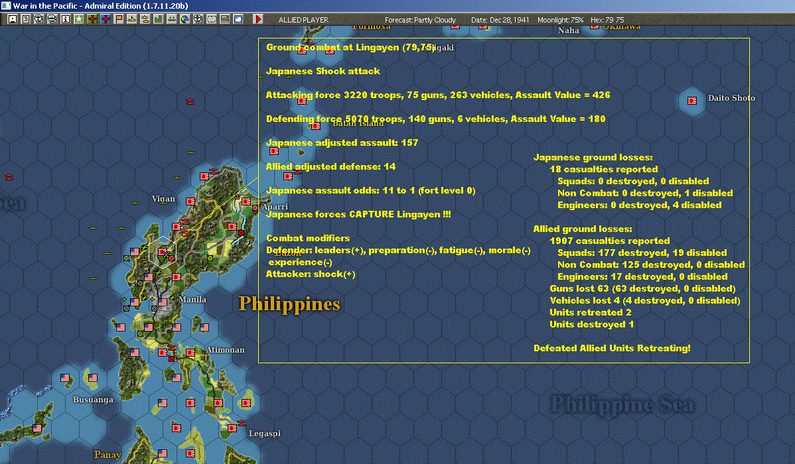
Task: Click the Panay map label
Action: click(x=108, y=455)
